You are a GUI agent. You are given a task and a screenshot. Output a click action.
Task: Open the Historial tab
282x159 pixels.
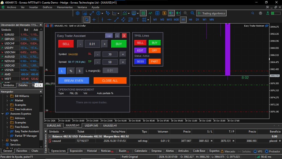click(x=92, y=151)
